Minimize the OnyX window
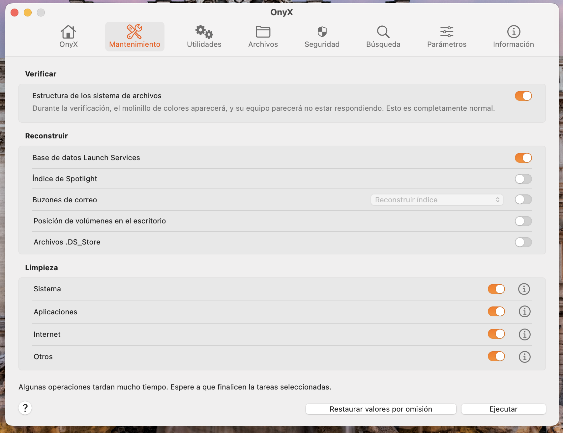The image size is (563, 433). 28,13
